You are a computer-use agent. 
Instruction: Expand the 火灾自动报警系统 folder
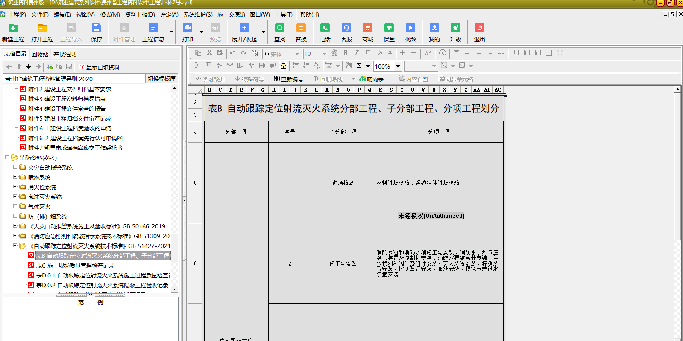point(15,167)
